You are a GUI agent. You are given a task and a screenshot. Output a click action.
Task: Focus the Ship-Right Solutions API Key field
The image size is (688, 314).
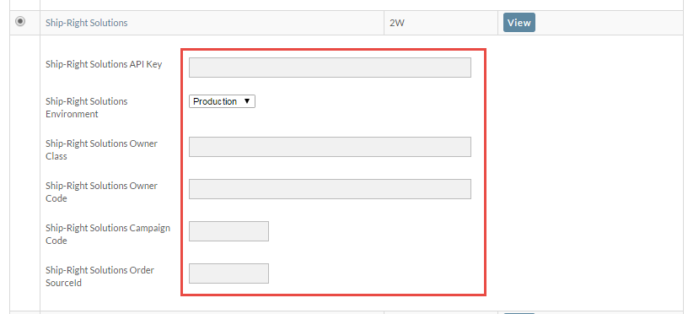click(330, 68)
